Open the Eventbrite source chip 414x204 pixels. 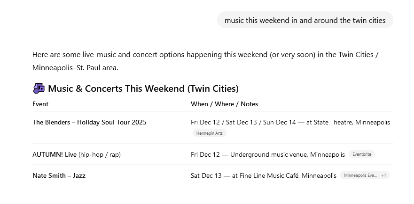361,154
